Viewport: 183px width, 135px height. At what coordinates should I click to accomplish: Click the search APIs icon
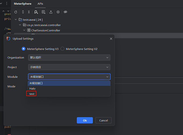pos(36,12)
